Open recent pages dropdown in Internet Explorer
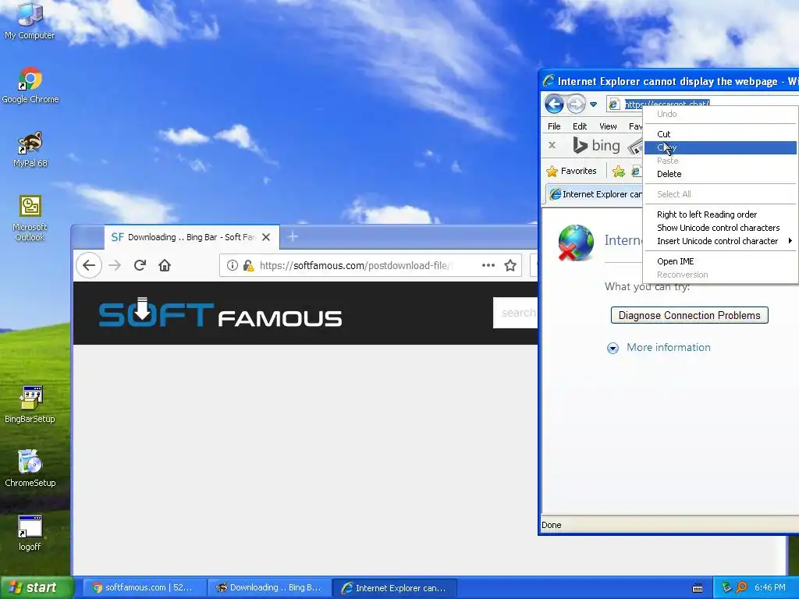Image resolution: width=799 pixels, height=599 pixels. tap(593, 105)
